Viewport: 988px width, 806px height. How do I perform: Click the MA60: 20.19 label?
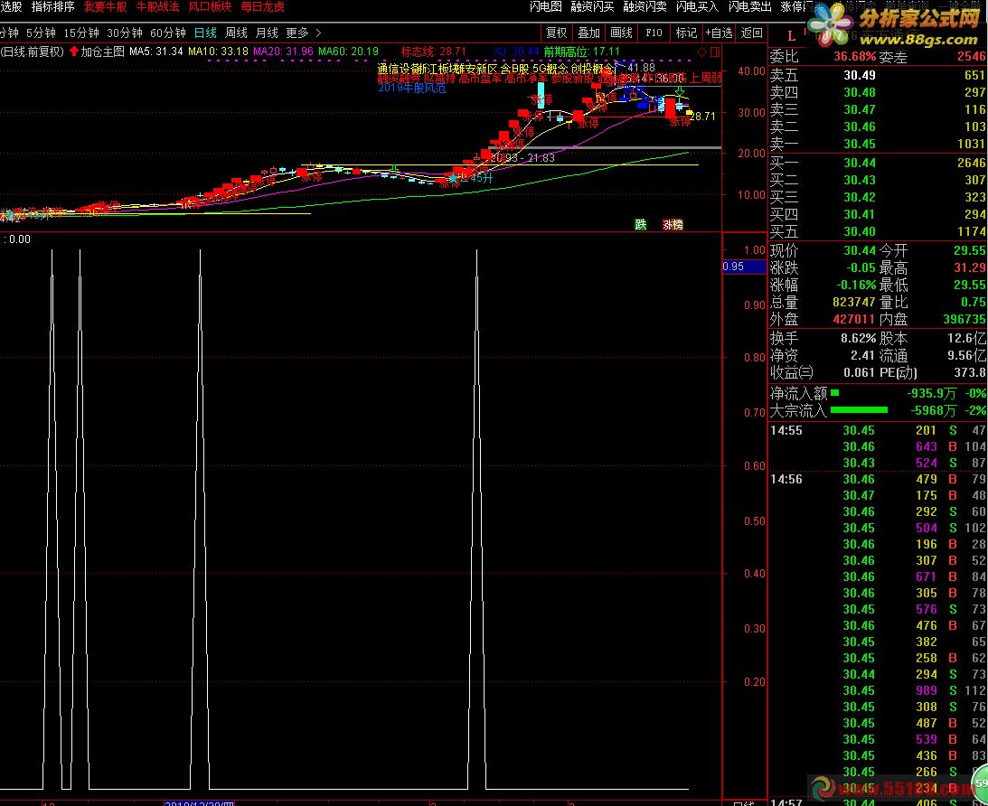coord(348,52)
